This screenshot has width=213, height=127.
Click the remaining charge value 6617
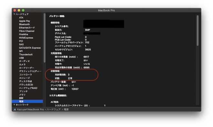(86, 57)
